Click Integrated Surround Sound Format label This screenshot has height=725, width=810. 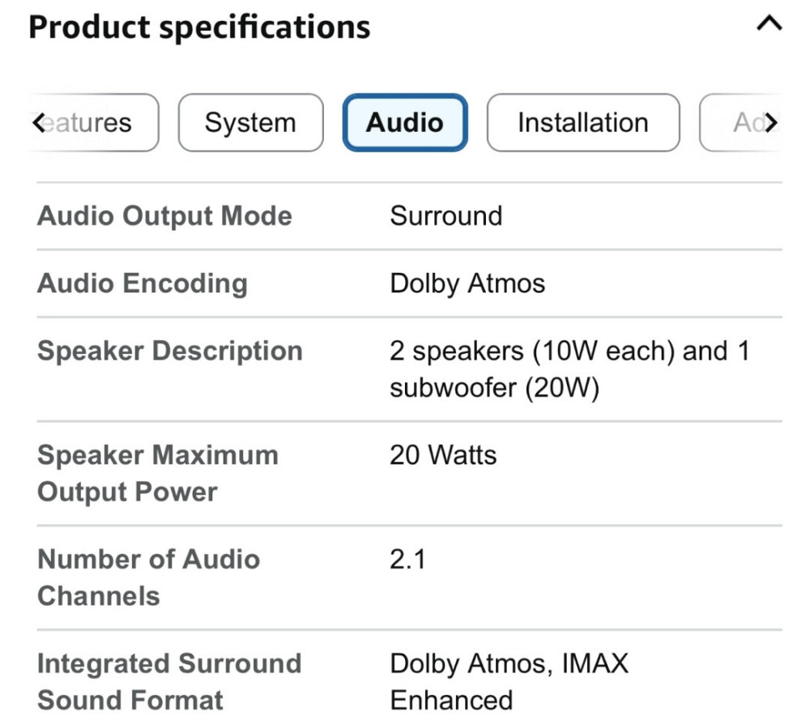tap(169, 681)
